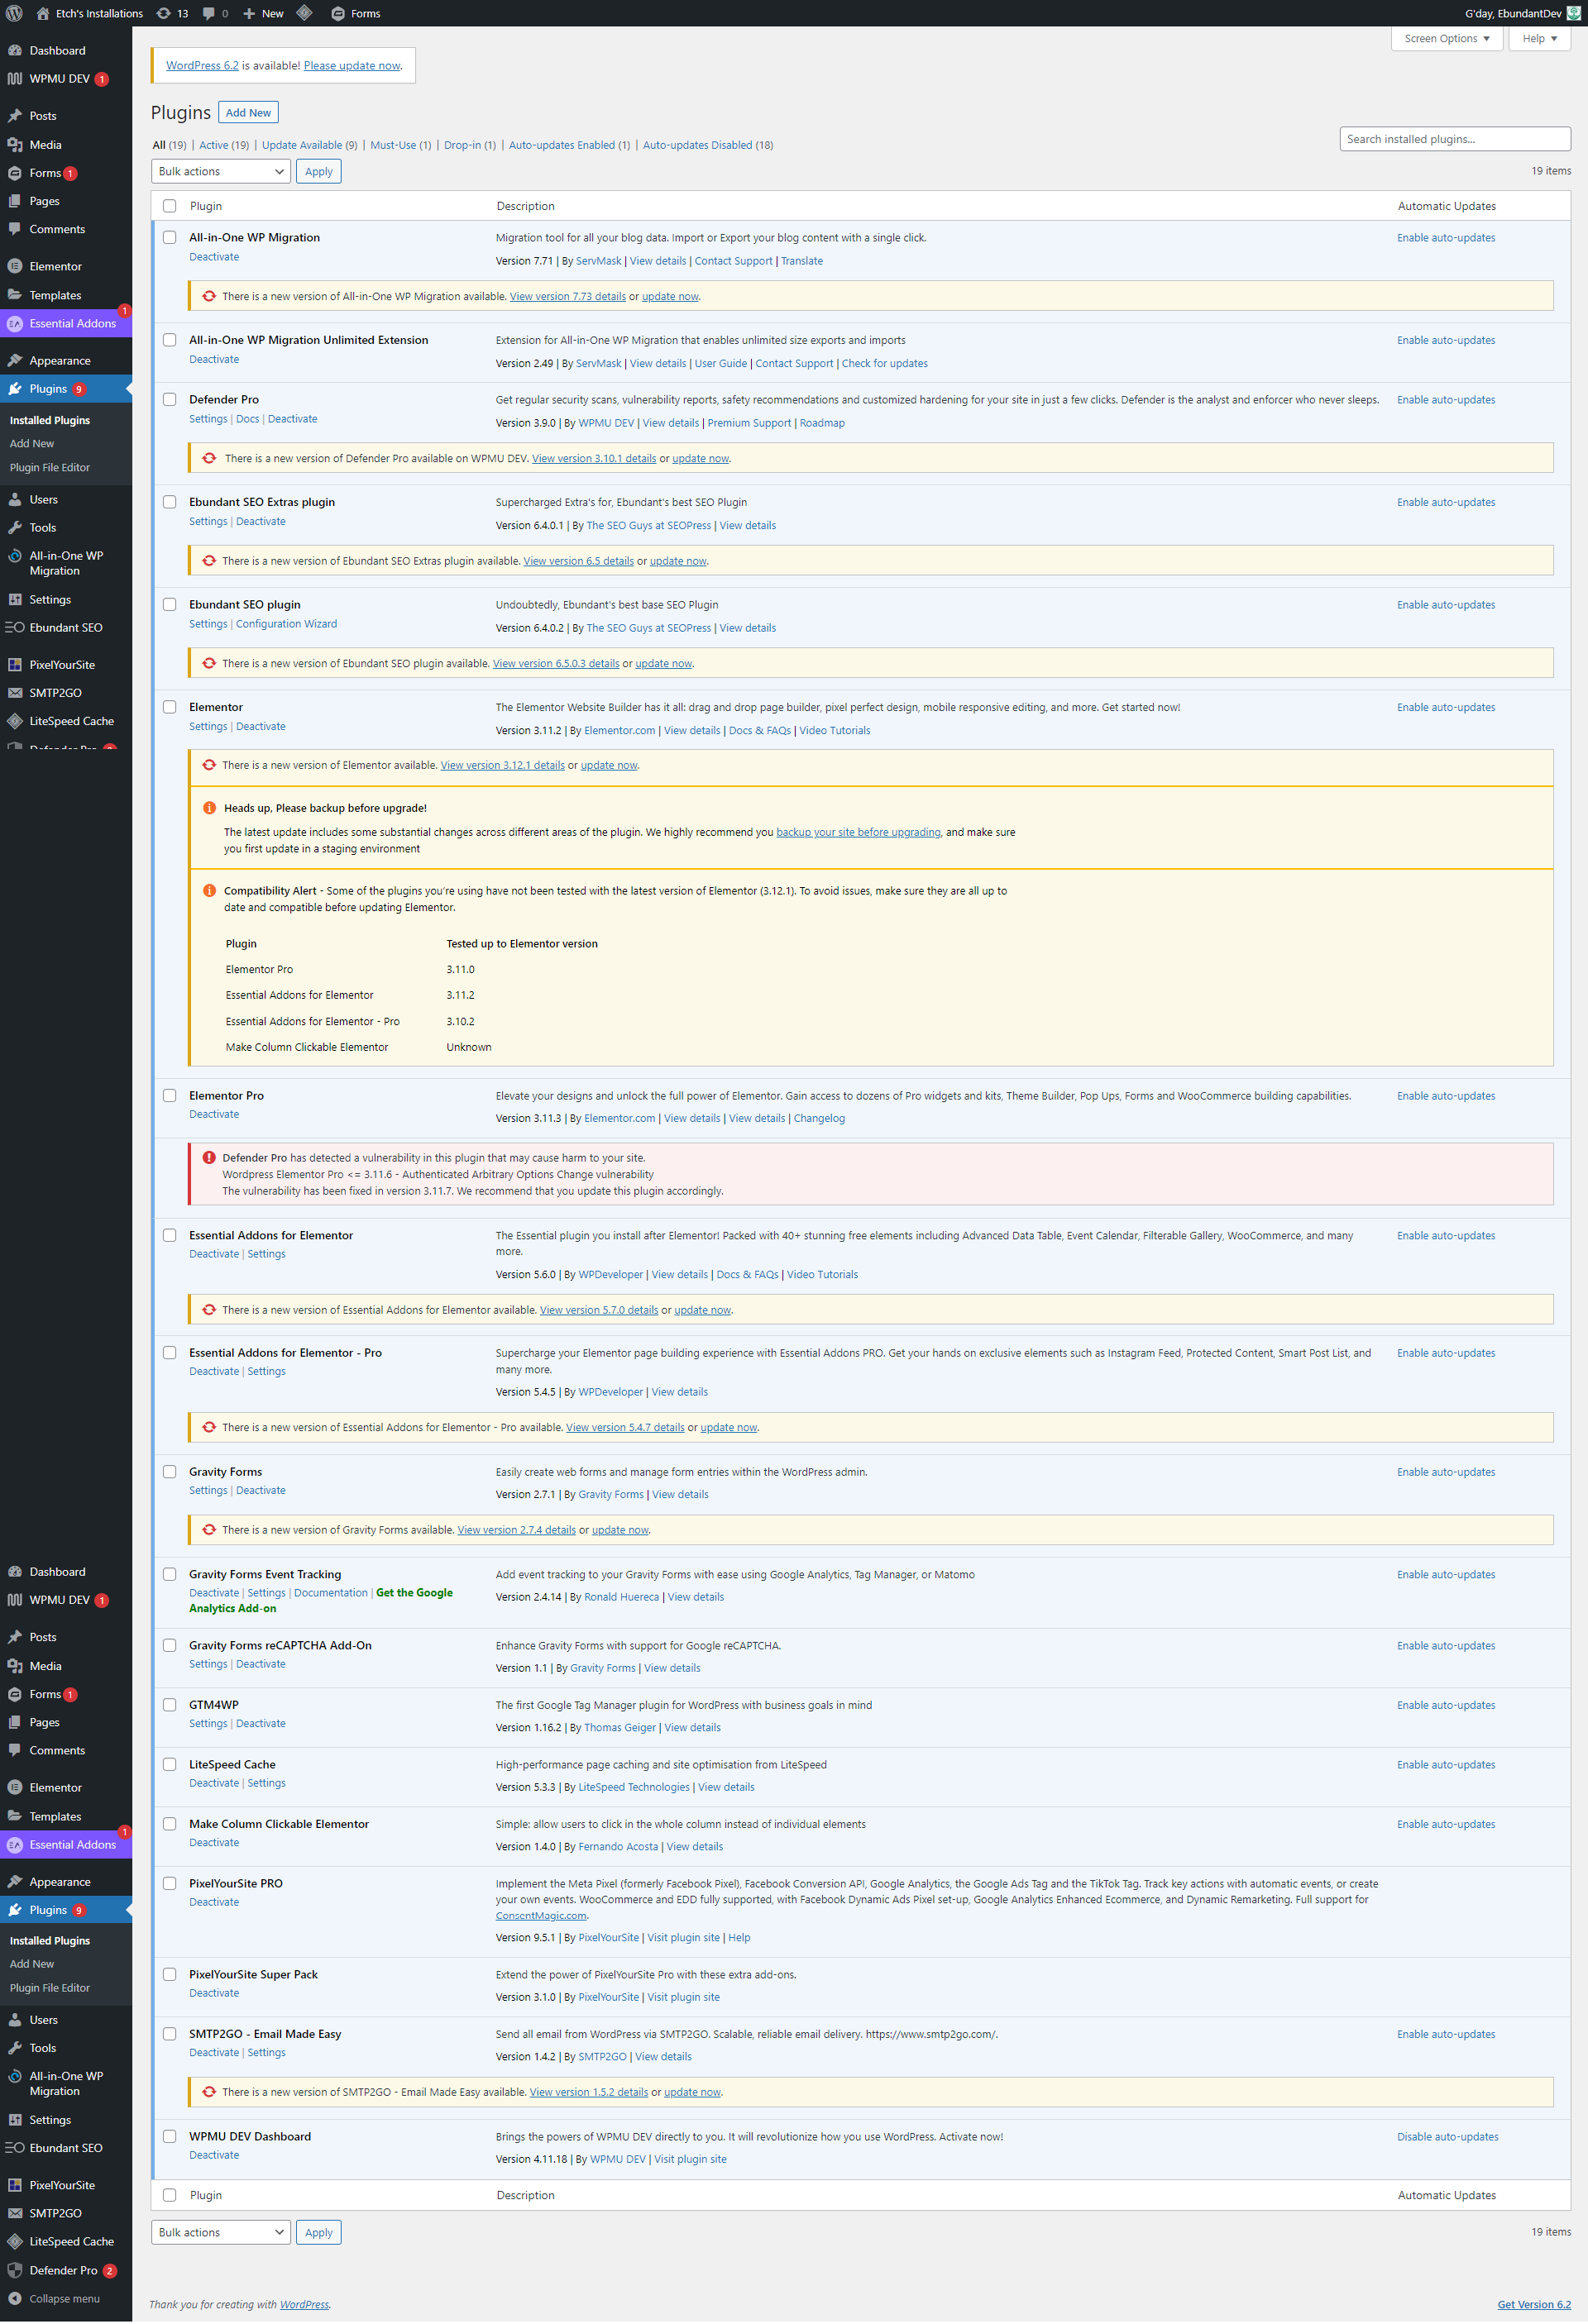Image resolution: width=1588 pixels, height=2324 pixels.
Task: Open Elementor from the top sidebar menu
Action: click(x=55, y=266)
